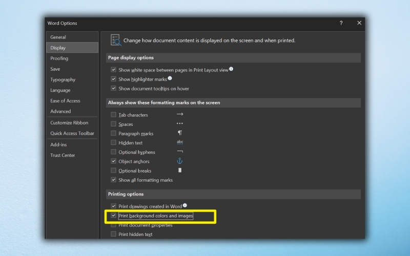Open Typography settings
Viewport: 410px width, 256px height.
(x=72, y=79)
